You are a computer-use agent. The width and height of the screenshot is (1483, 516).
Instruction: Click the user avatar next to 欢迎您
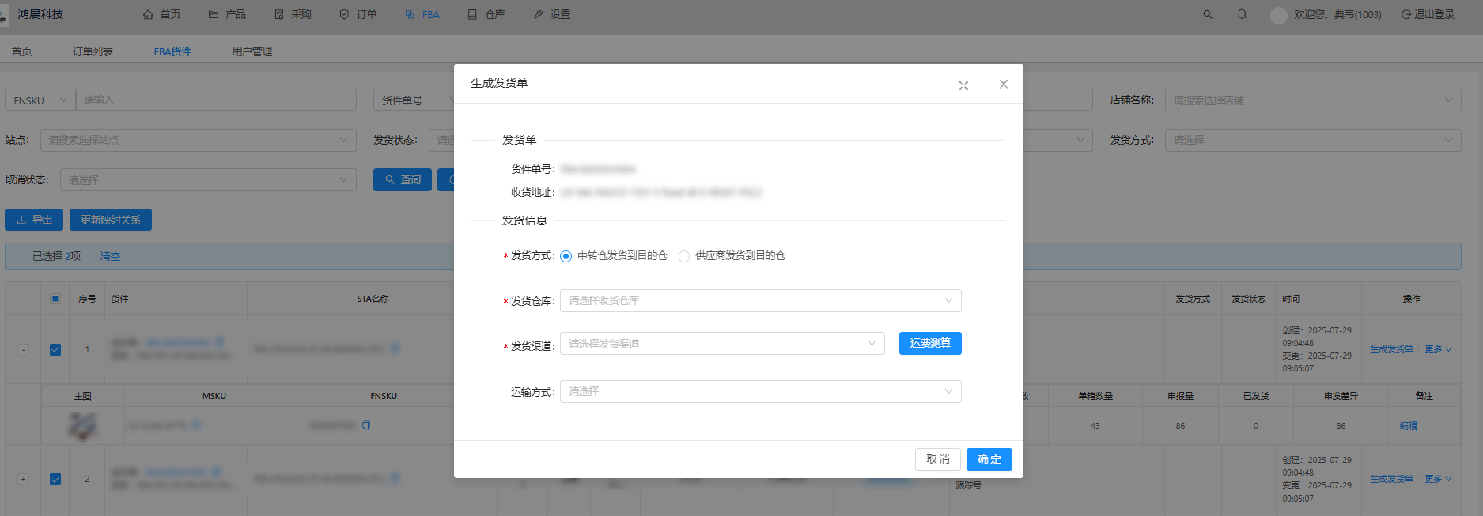coord(1278,15)
